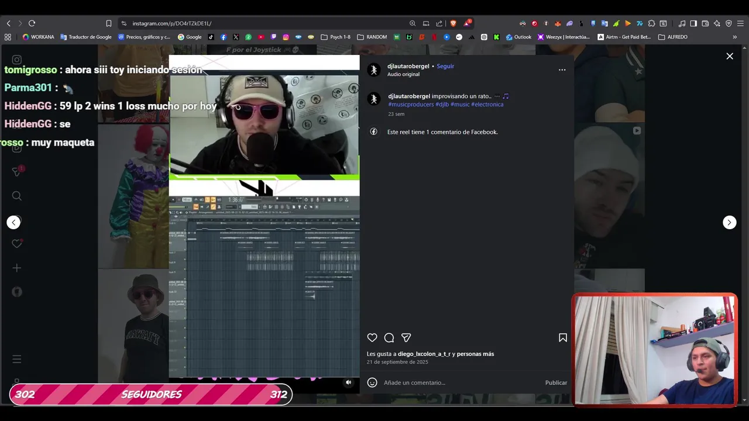Save the post with bookmark icon

pos(563,337)
